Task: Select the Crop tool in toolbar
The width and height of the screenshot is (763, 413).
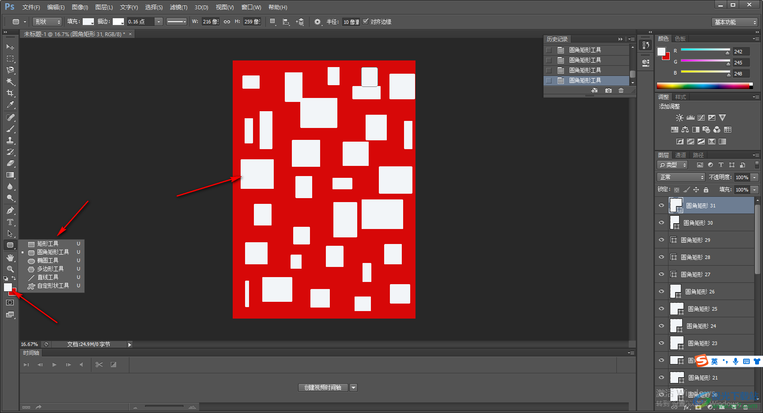Action: (x=10, y=93)
